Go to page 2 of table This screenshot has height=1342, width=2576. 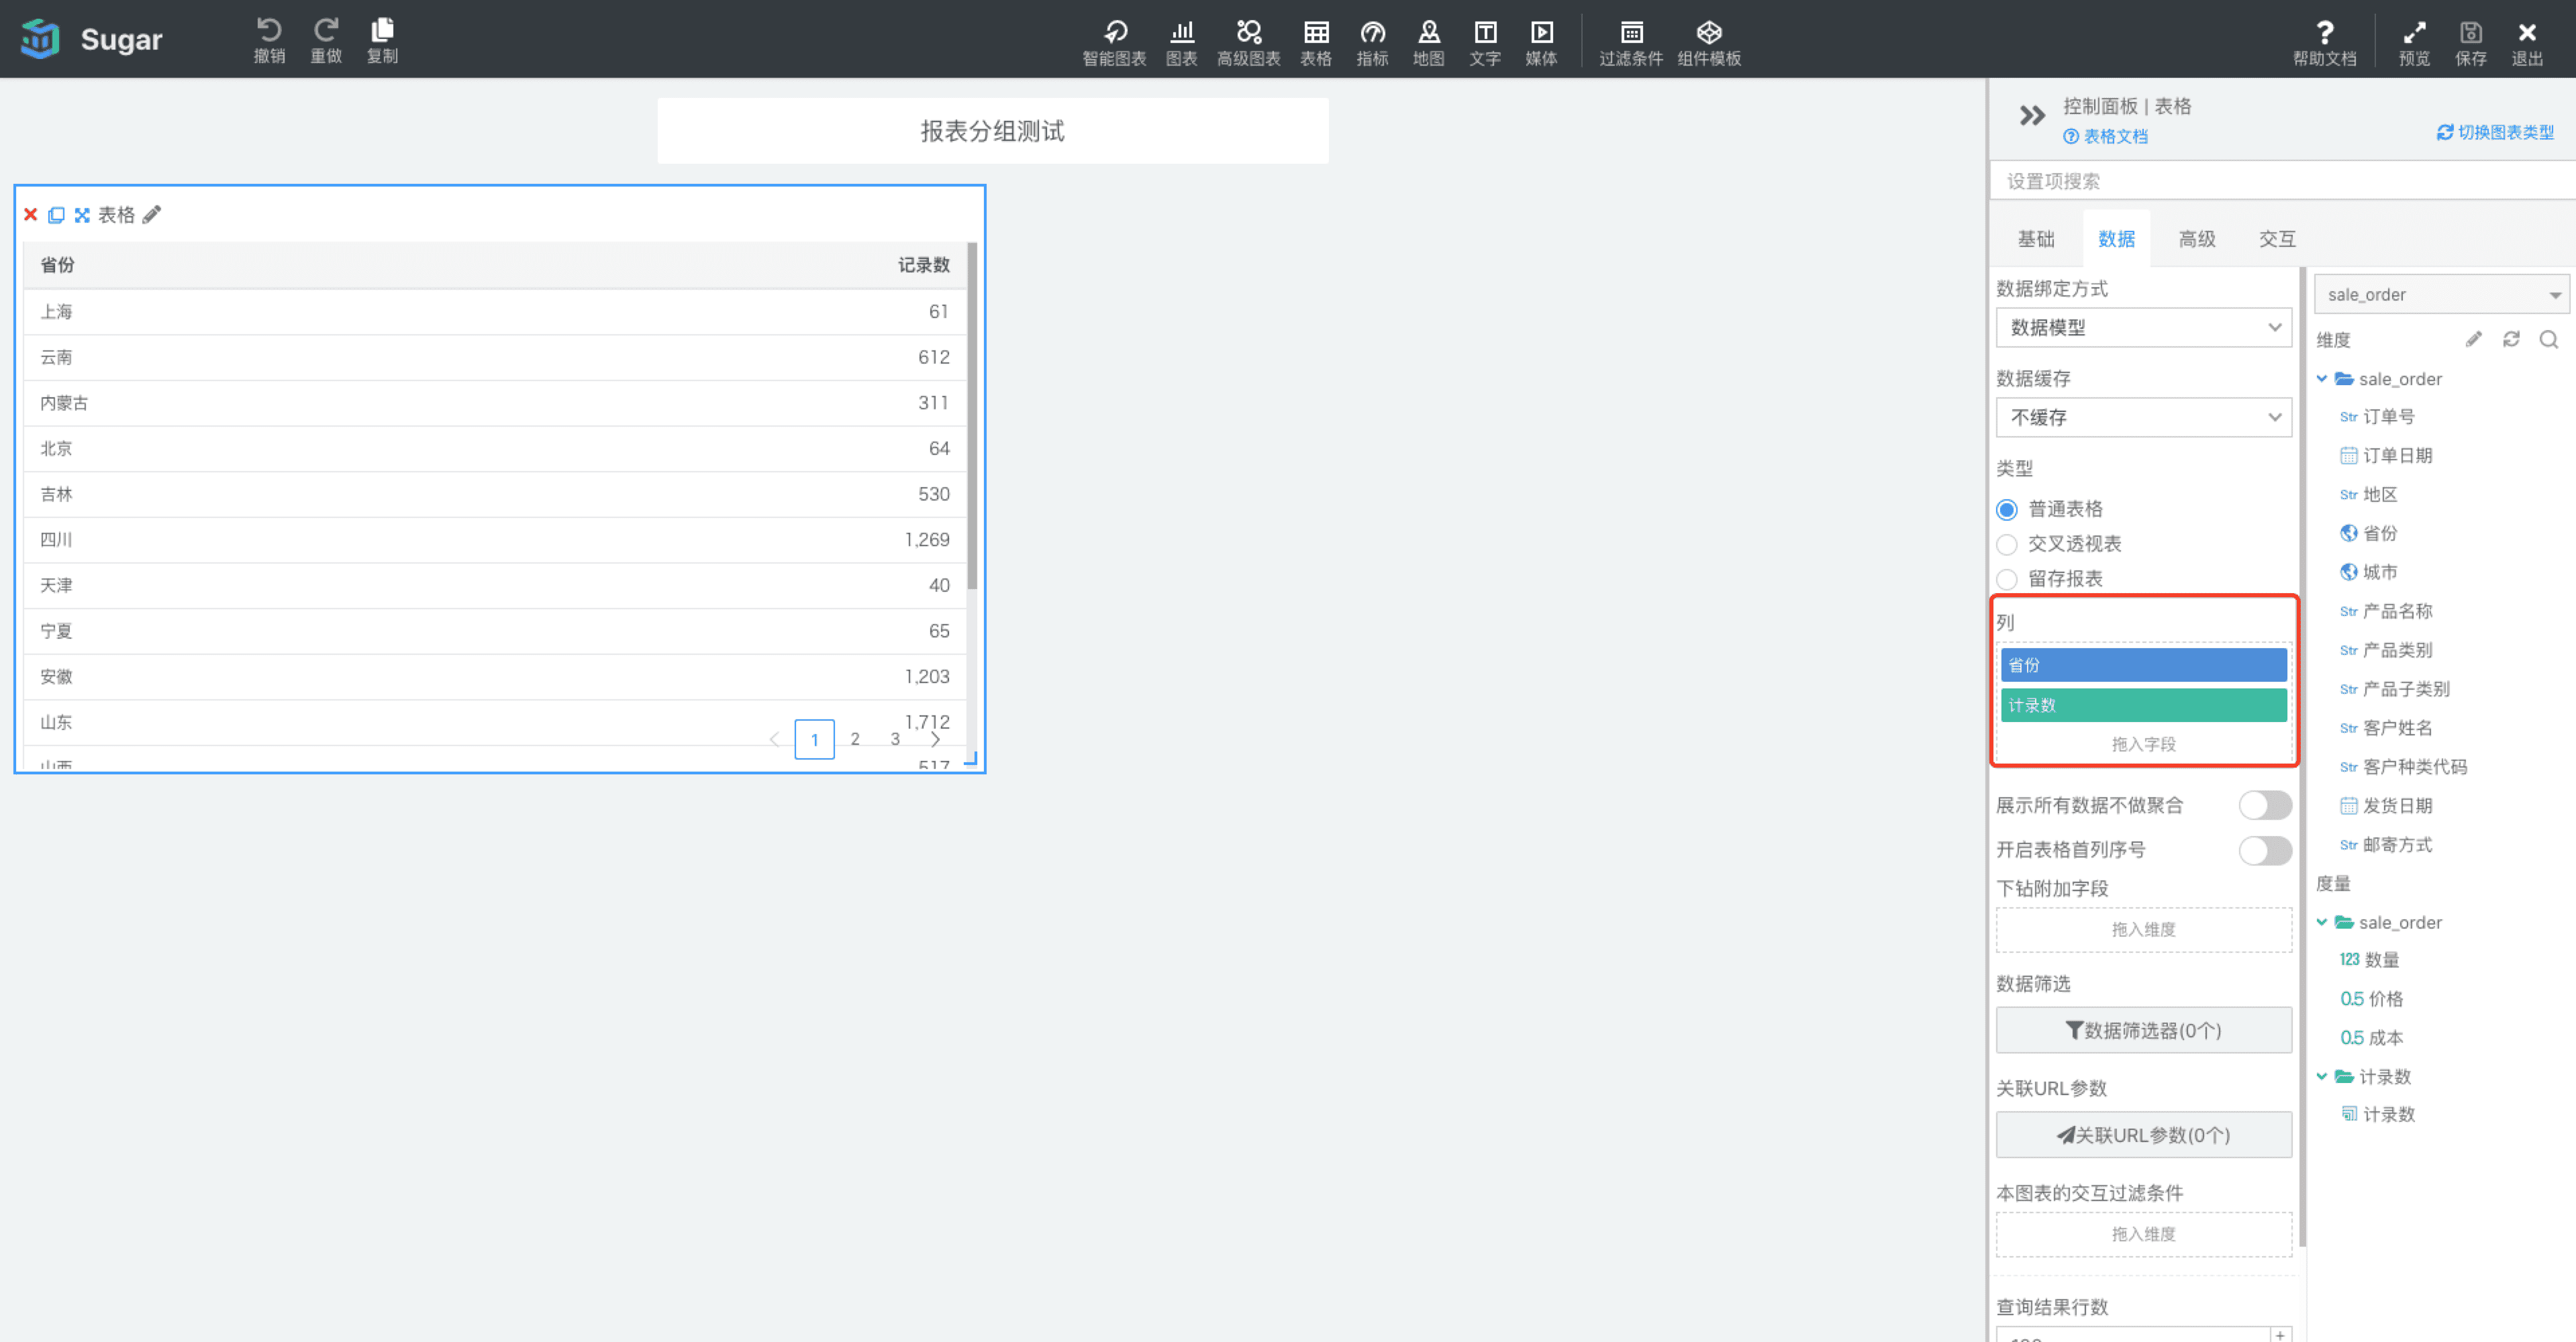coord(855,739)
